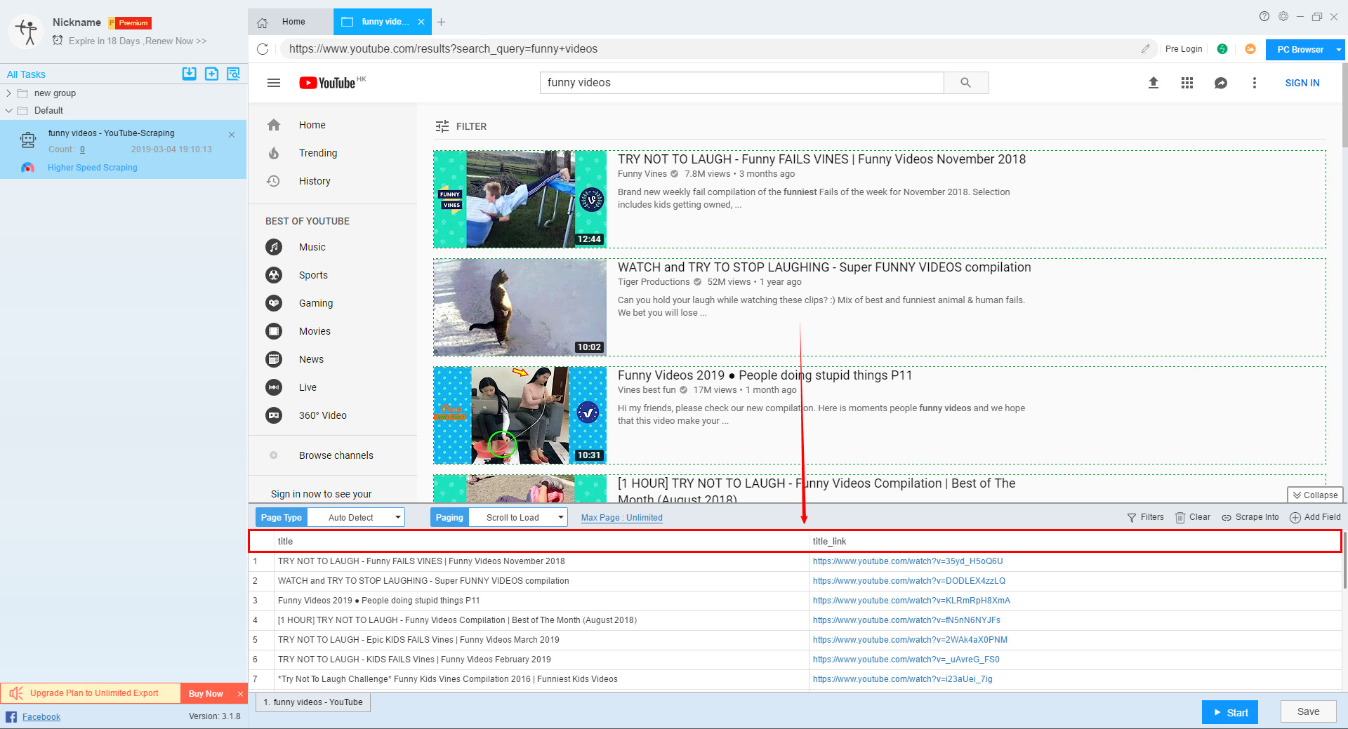Click the Music category icon
This screenshot has width=1348, height=729.
pyautogui.click(x=274, y=247)
